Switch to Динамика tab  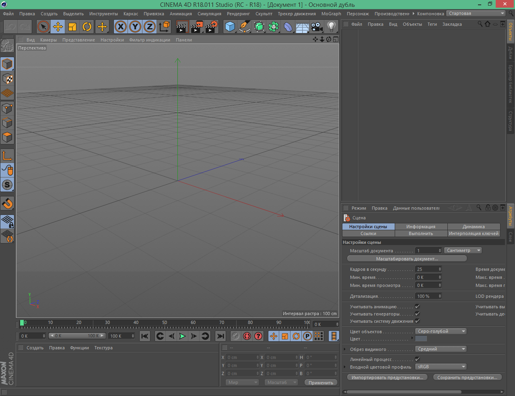pyautogui.click(x=474, y=227)
